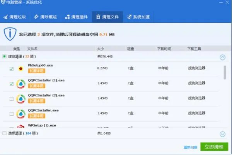Image resolution: width=232 pixels, height=155 pixels.
Task: Click the QQPCInstaller (1).exe file name
Action: tap(46, 80)
